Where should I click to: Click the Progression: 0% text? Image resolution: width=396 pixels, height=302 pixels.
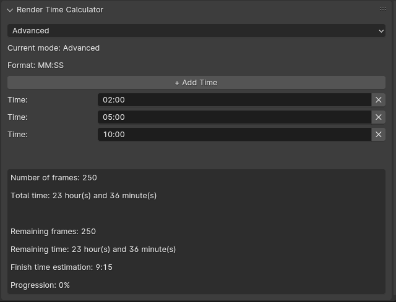(40, 285)
